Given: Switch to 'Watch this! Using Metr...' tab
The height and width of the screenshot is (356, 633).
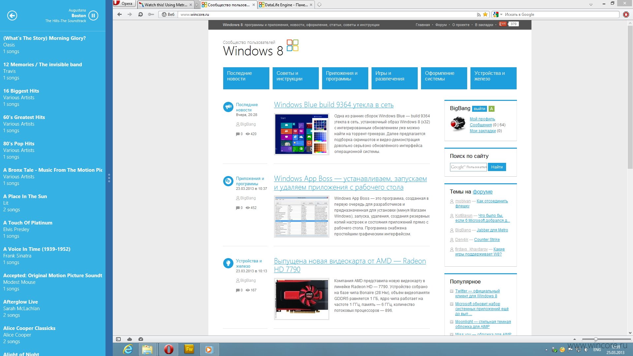Looking at the screenshot, I should point(165,5).
